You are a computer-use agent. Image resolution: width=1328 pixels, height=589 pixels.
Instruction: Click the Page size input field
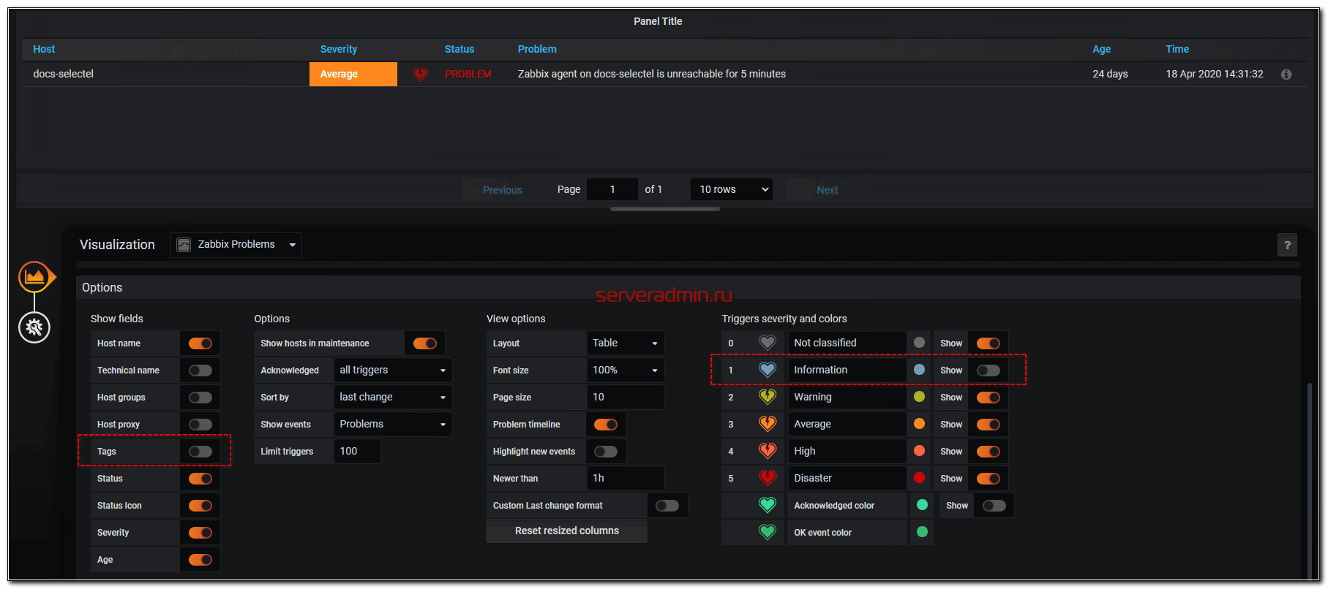point(626,398)
